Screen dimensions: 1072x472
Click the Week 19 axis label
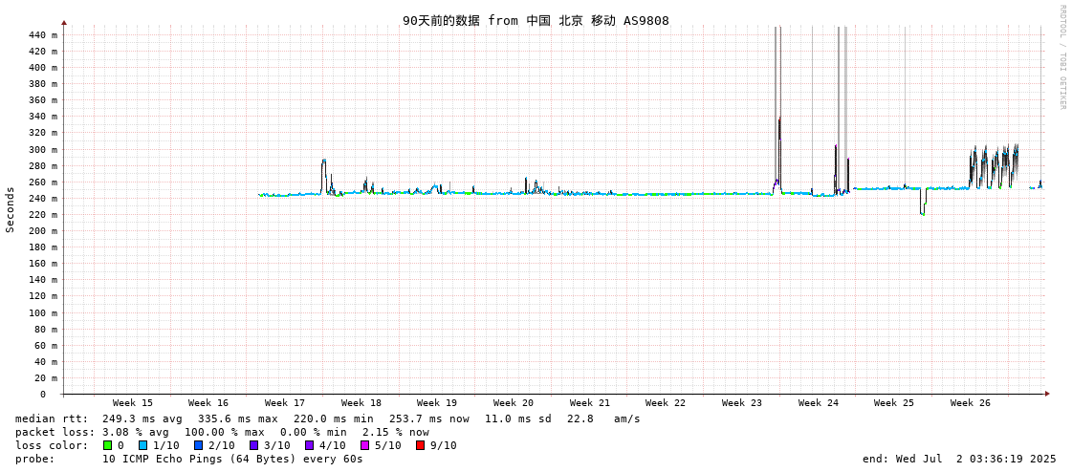[437, 403]
